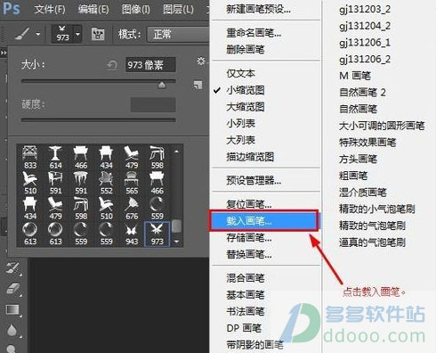Viewport: 436px width, 353px height.
Task: Click the 大小 size slider handle
Action: 162,86
